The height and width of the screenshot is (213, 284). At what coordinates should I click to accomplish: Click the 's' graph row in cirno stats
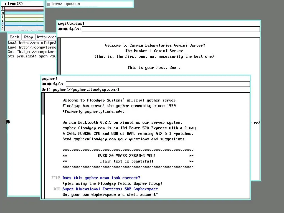click(x=24, y=20)
